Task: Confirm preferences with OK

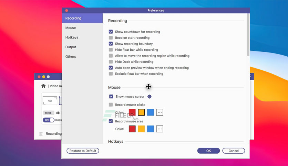Action: (x=208, y=151)
